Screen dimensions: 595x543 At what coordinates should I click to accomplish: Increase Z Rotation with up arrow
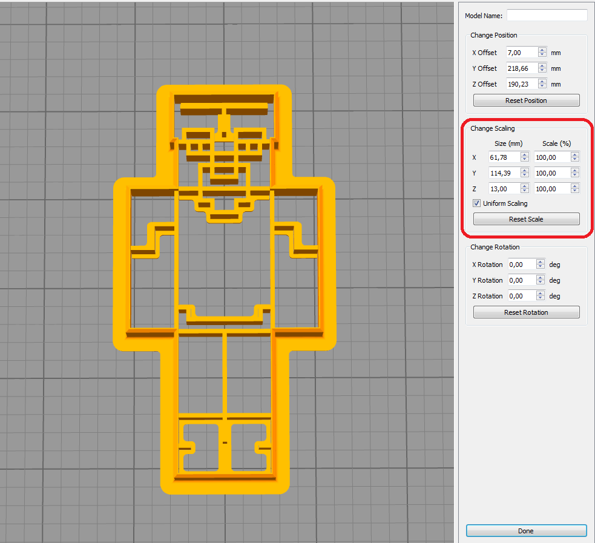(541, 294)
